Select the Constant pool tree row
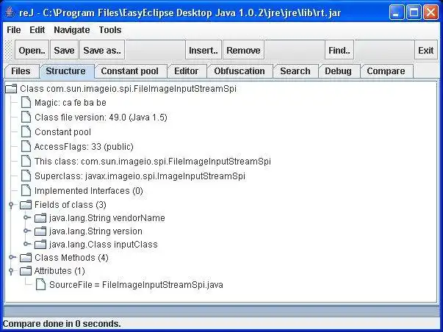443x332 pixels. point(62,132)
